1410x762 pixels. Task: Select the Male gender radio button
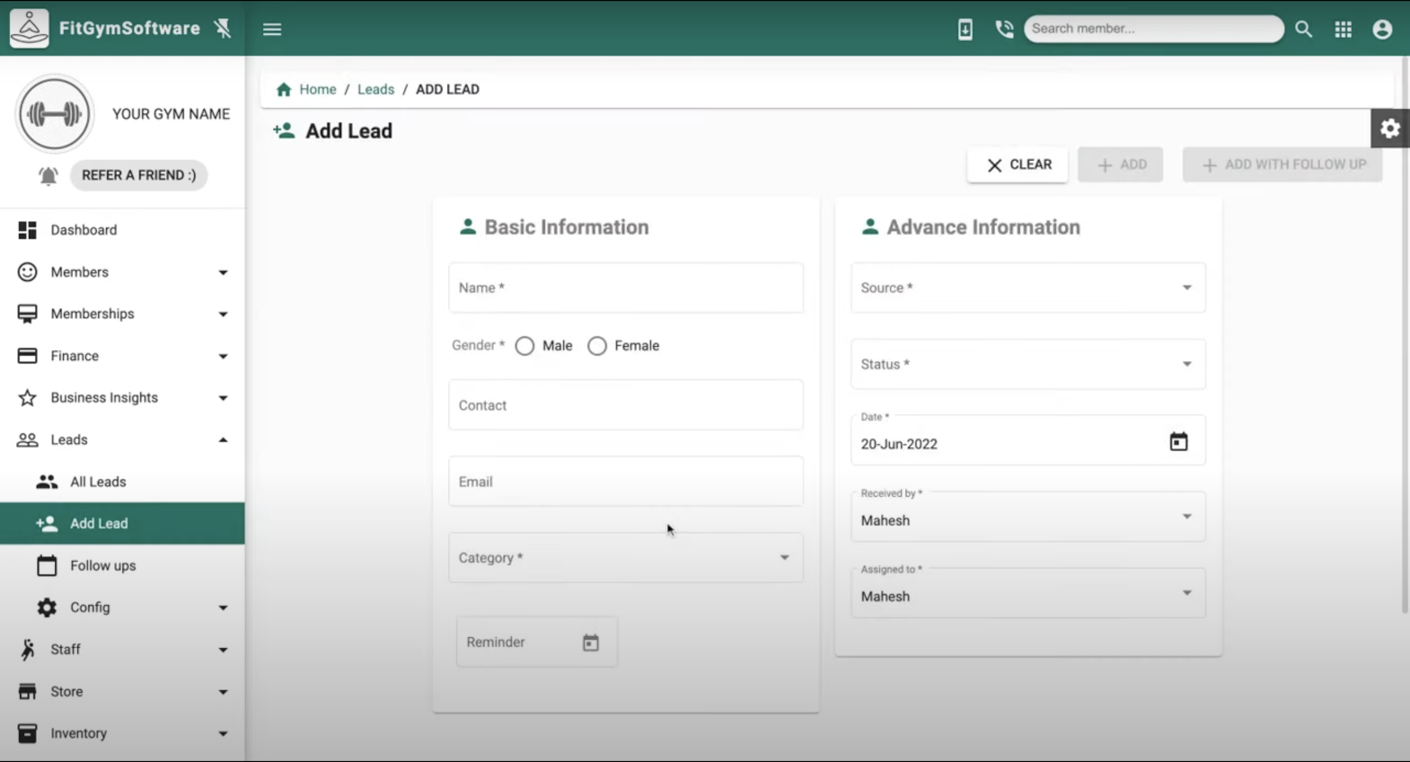tap(524, 346)
